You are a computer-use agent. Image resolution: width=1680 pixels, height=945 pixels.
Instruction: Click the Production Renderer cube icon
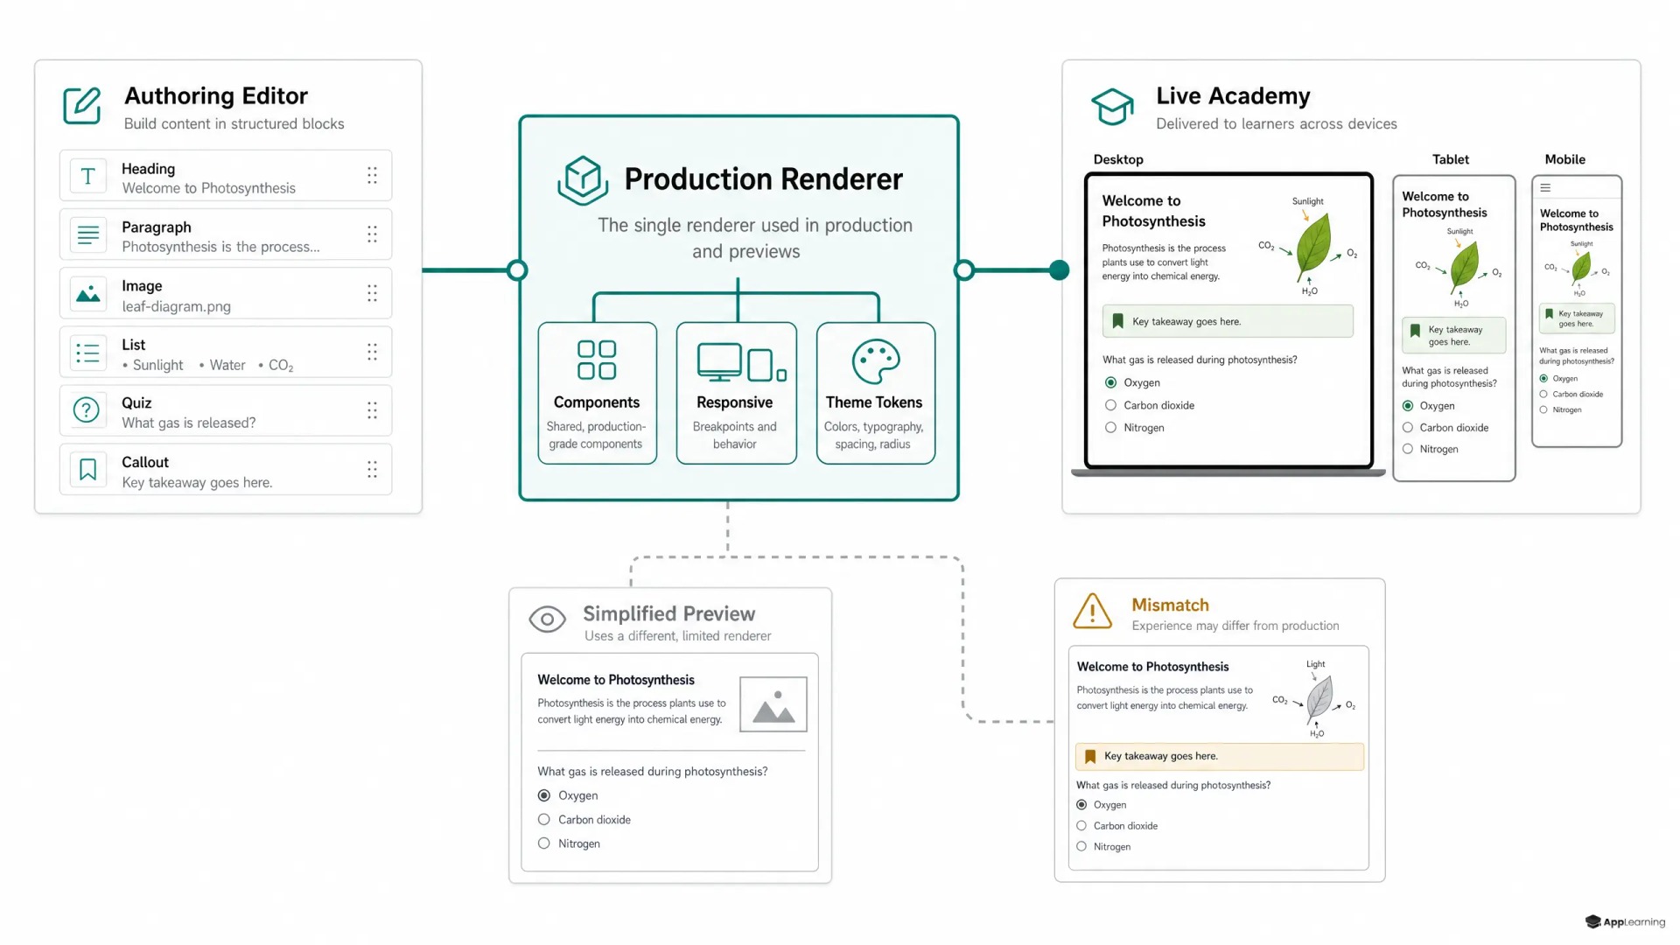tap(583, 180)
